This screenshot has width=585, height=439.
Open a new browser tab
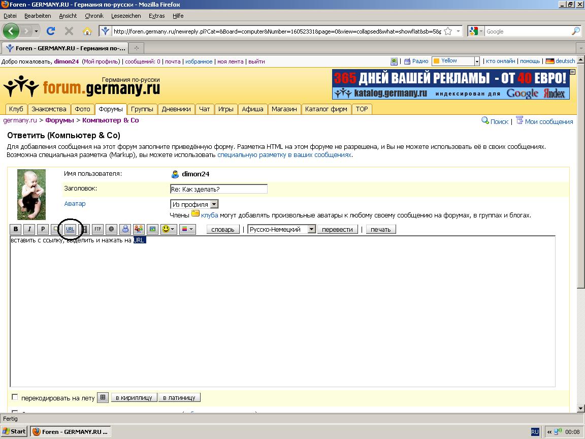pyautogui.click(x=137, y=48)
